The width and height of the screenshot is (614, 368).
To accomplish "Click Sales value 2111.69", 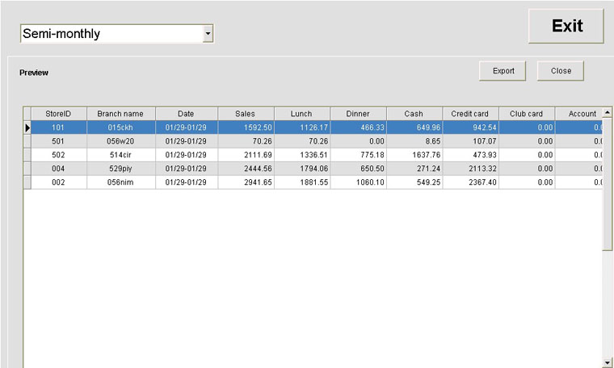I will pos(246,155).
